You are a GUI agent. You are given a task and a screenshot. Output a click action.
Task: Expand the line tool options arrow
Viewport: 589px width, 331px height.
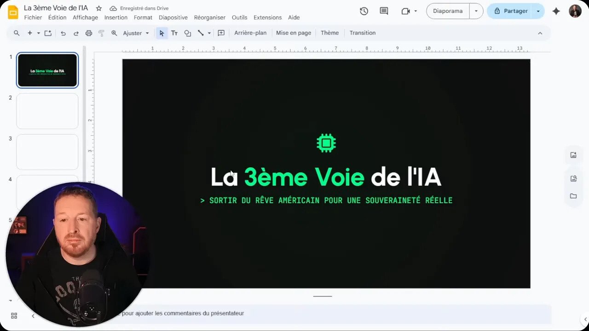pyautogui.click(x=209, y=33)
